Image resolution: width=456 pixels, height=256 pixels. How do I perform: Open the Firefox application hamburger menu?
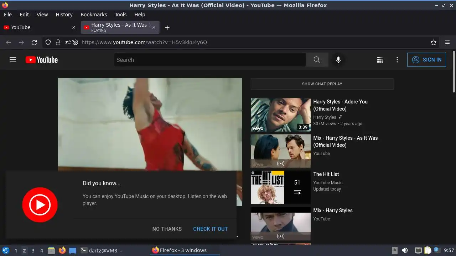[x=447, y=42]
